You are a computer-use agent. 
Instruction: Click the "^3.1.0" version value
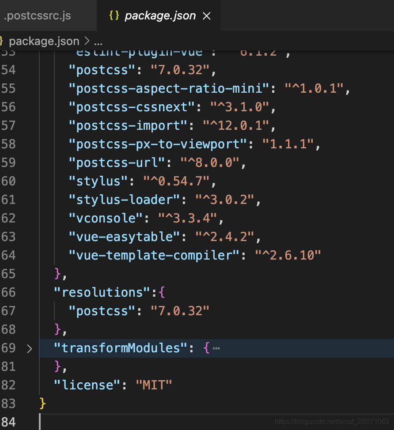[239, 107]
